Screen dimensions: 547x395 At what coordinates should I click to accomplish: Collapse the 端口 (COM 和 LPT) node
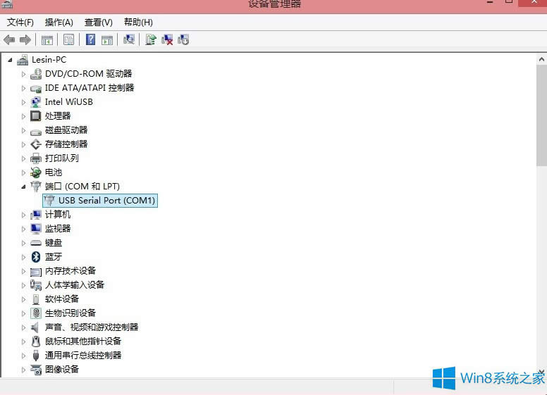23,187
